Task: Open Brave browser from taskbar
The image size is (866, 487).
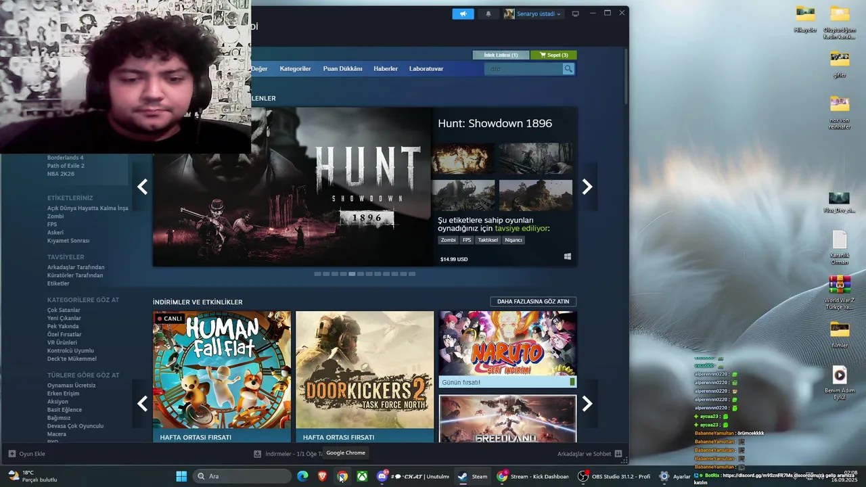Action: tap(322, 476)
